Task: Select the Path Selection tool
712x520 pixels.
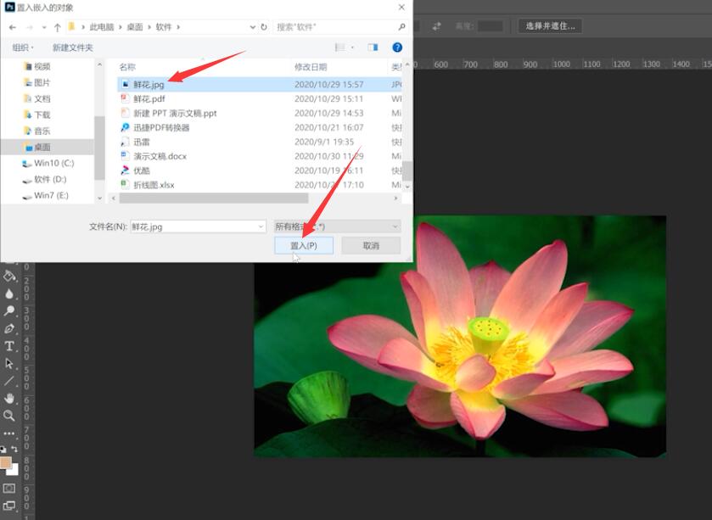Action: (9, 363)
